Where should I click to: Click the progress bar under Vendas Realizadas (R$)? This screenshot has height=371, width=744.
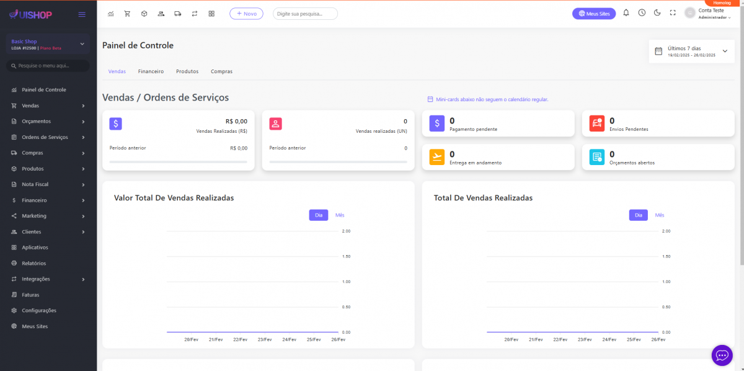coord(178,161)
